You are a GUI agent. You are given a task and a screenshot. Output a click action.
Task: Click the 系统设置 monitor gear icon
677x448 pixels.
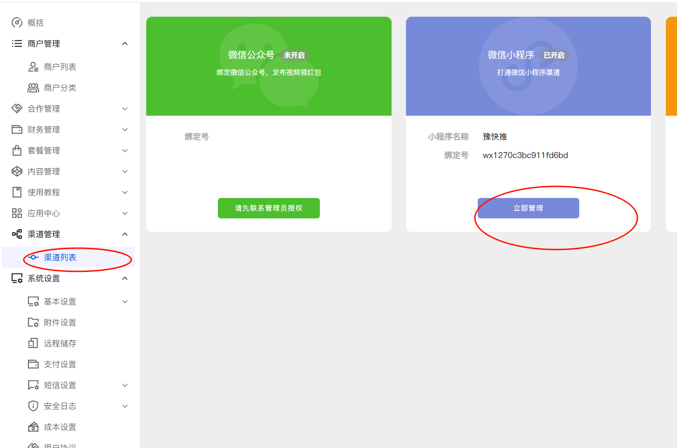(17, 278)
